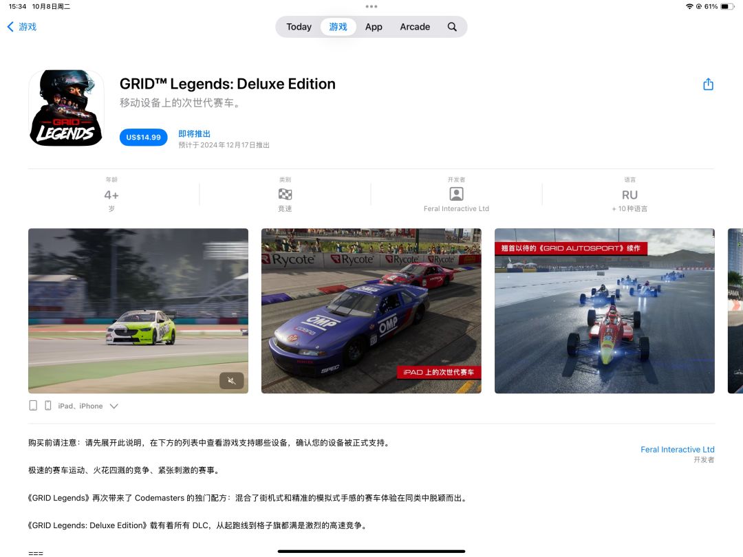Click the line about 所有 DLC
The width and height of the screenshot is (743, 557).
coord(198,525)
